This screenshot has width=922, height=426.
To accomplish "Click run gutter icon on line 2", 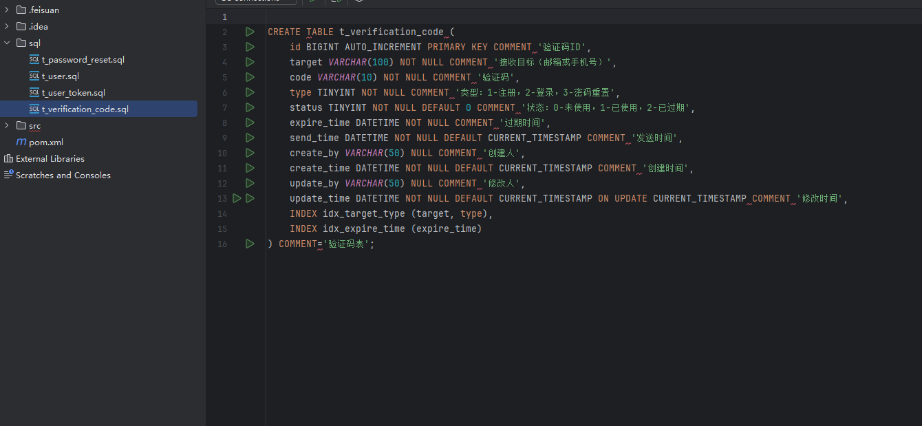I will [250, 32].
